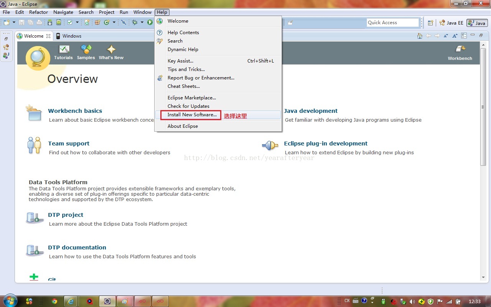This screenshot has height=307, width=491.
Task: Click the Restore icon in left trim
Action: (6, 39)
